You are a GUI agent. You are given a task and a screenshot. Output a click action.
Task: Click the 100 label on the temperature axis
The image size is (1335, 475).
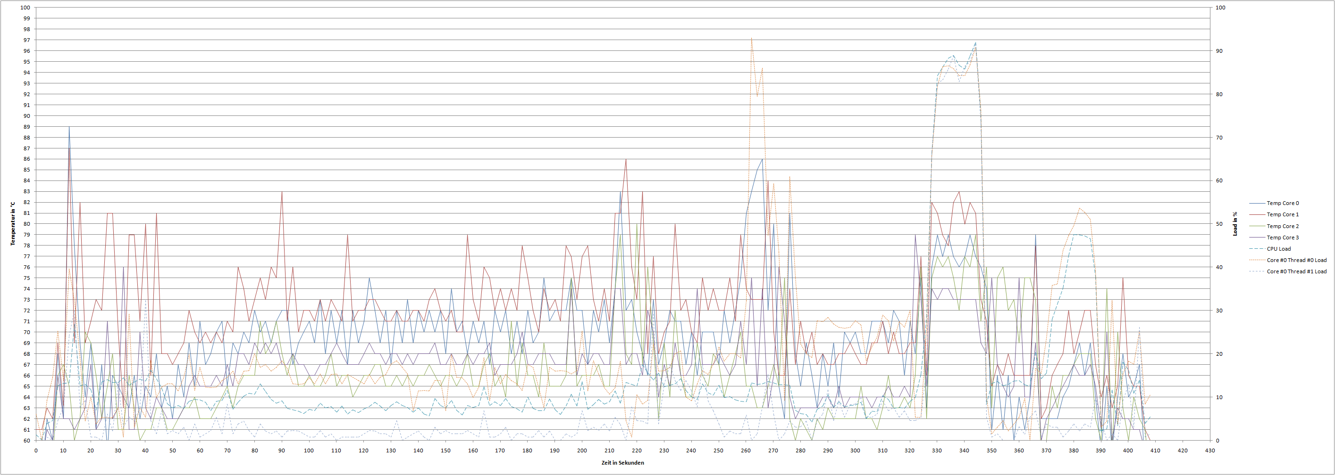point(25,8)
